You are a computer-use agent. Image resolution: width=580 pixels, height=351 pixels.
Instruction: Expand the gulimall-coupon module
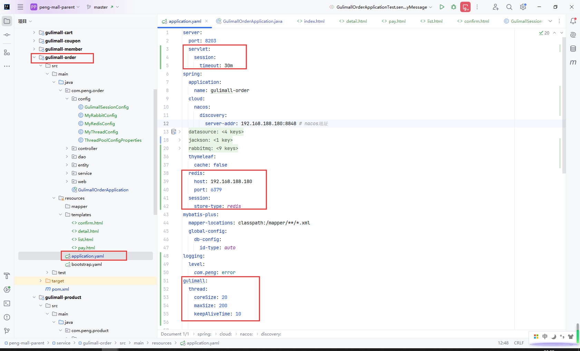[34, 41]
